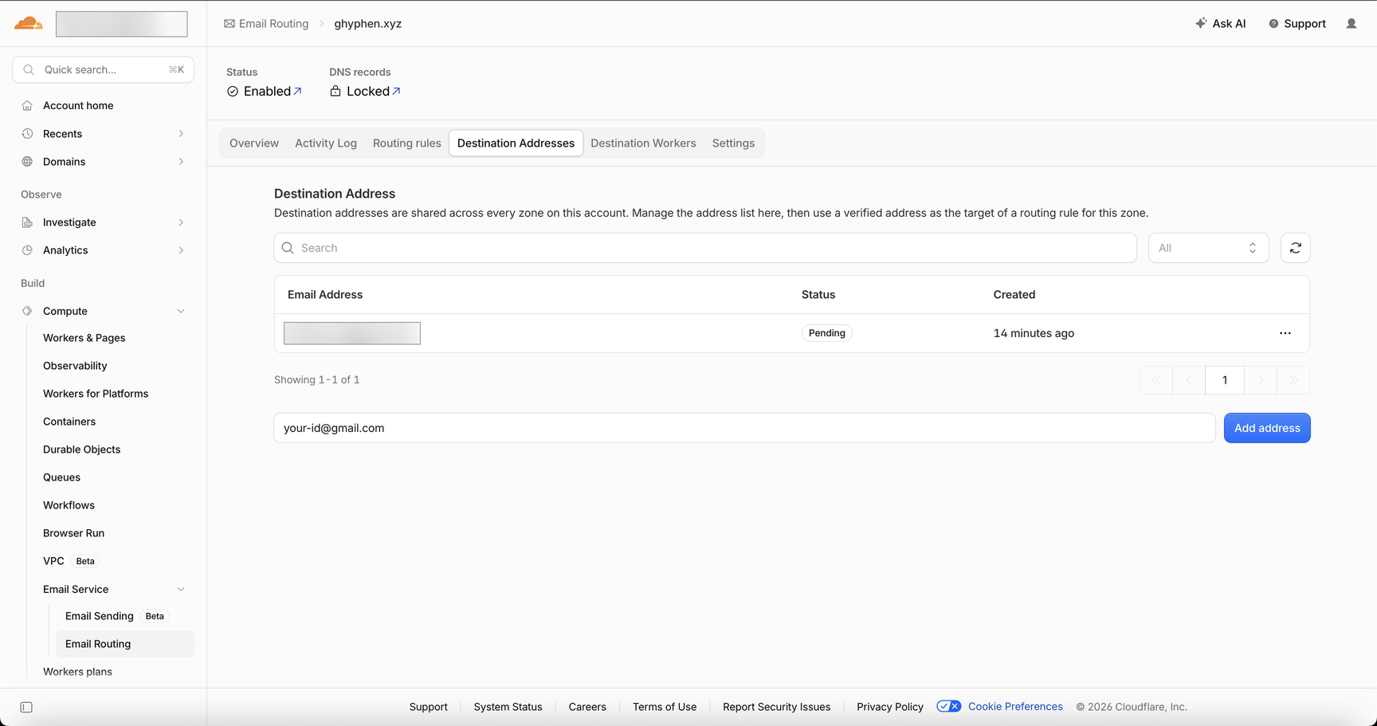This screenshot has height=726, width=1377.
Task: Select the Destination Addresses tab
Action: pyautogui.click(x=516, y=143)
